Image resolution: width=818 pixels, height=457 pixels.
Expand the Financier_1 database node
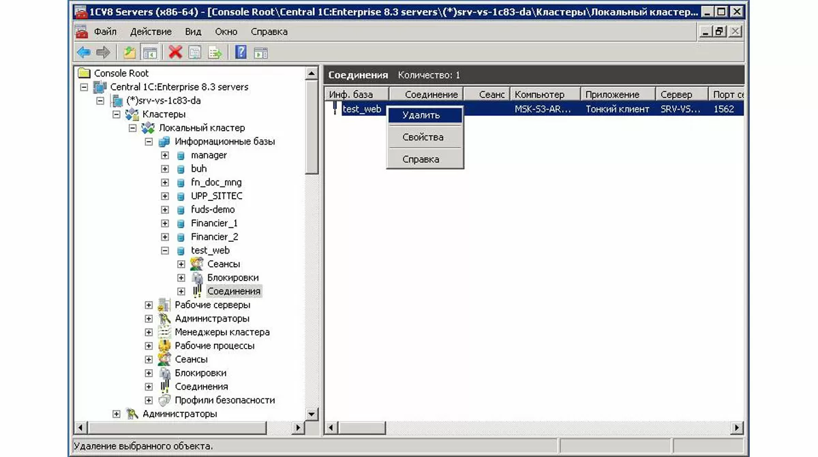165,223
